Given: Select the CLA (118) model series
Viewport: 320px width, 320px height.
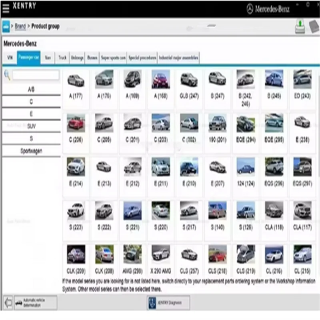Looking at the screenshot, I should click(274, 220).
